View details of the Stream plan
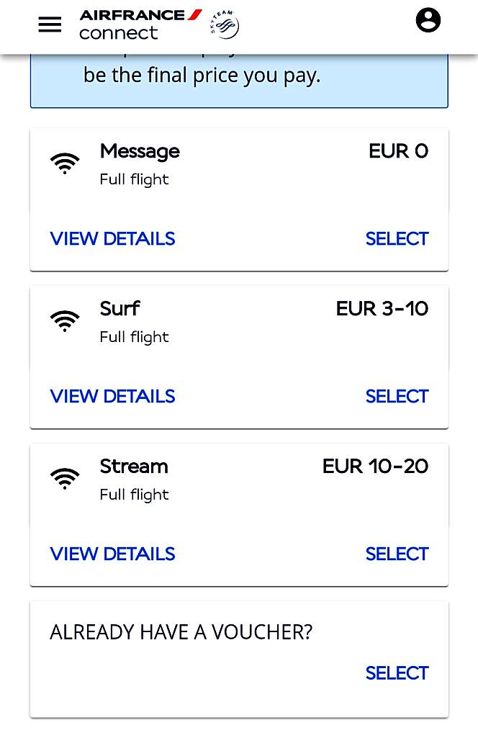Image resolution: width=478 pixels, height=756 pixels. [x=112, y=554]
